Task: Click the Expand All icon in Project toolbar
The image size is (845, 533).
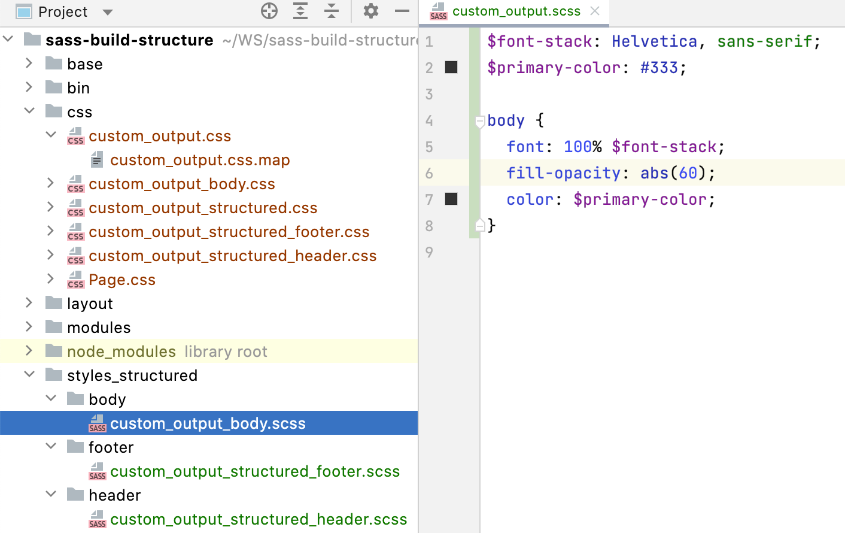Action: 300,11
